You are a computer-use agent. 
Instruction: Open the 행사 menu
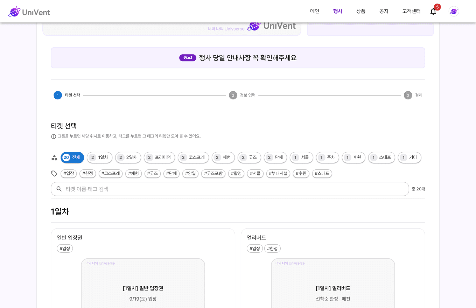point(338,11)
